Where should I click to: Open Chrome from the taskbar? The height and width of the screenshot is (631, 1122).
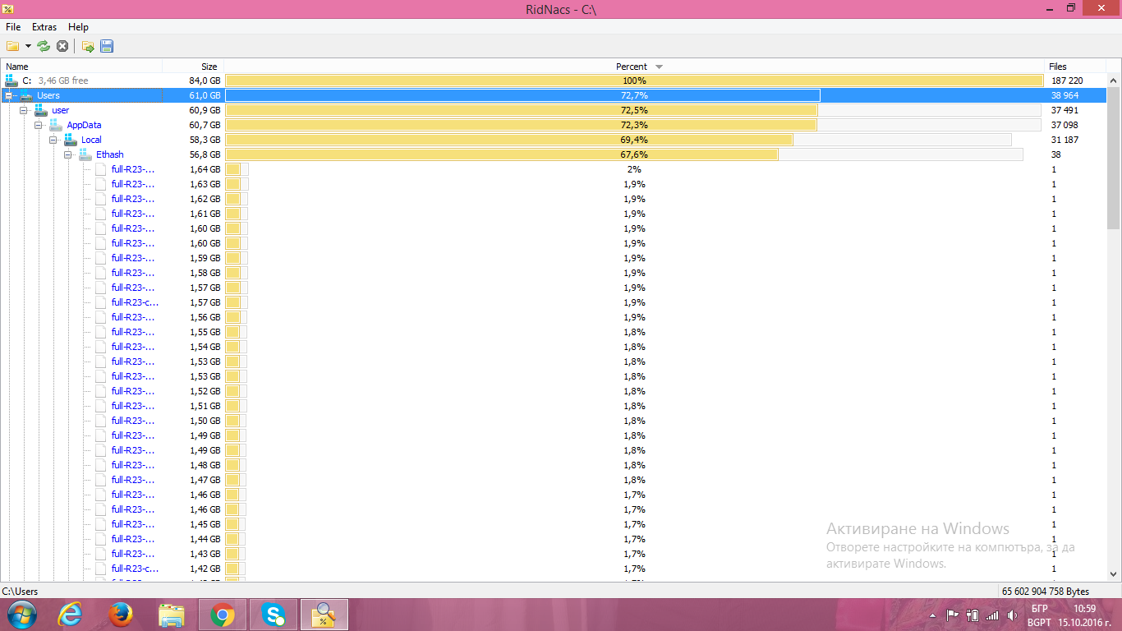[222, 614]
